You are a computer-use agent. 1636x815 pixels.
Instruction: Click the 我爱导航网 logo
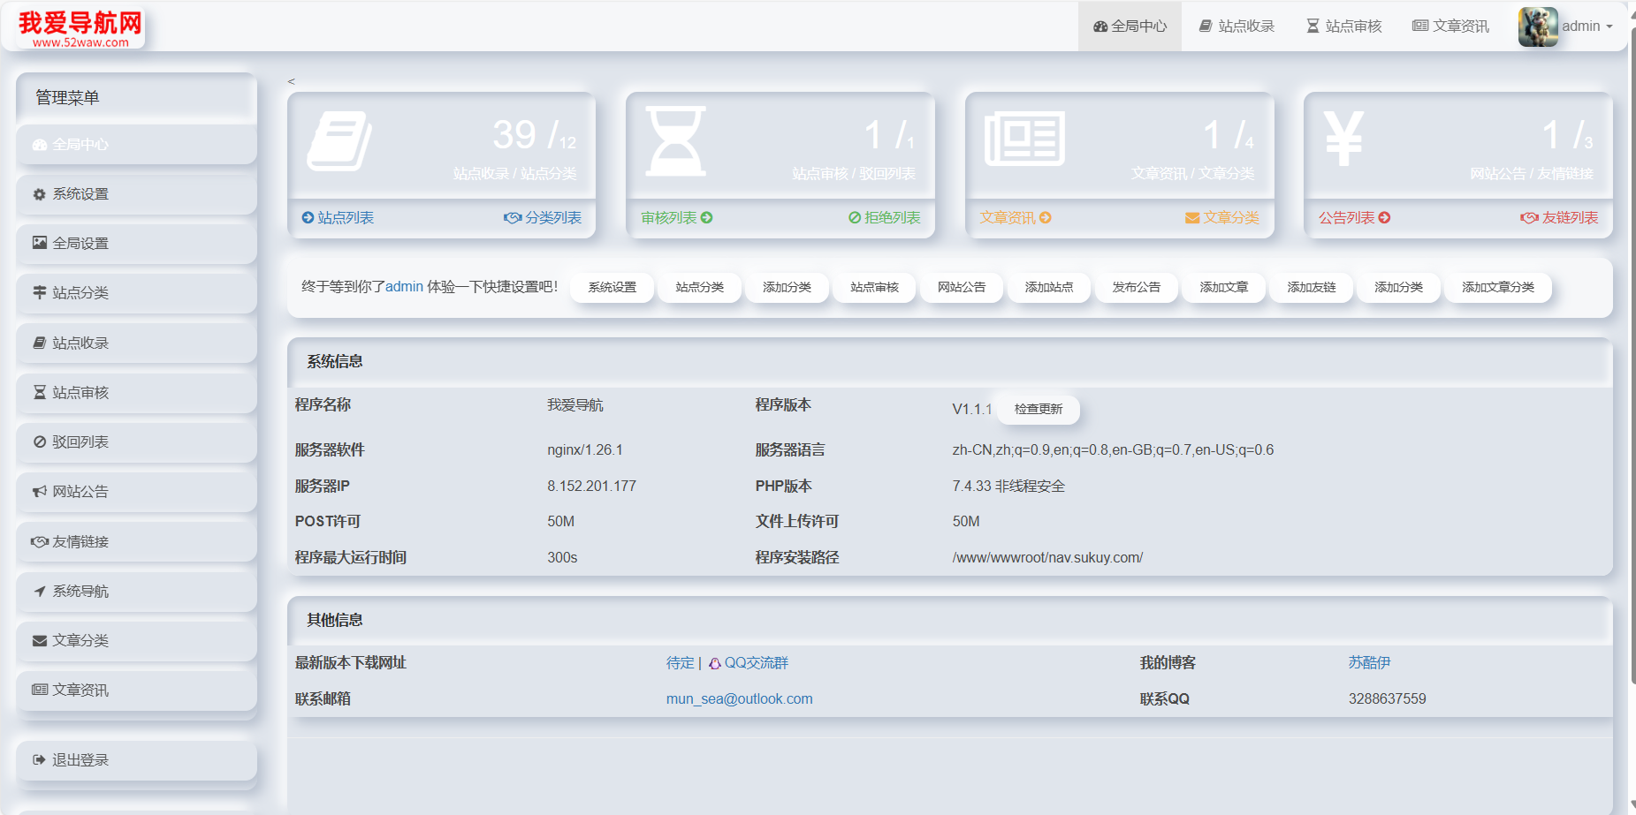point(80,27)
